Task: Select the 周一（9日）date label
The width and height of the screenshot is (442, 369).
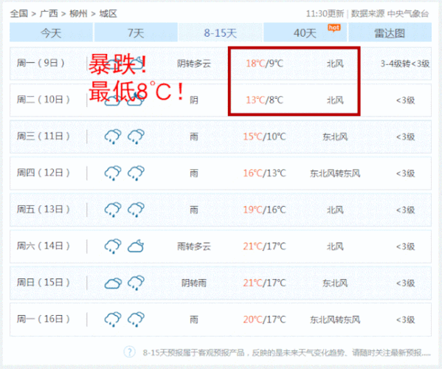Action: pos(41,63)
